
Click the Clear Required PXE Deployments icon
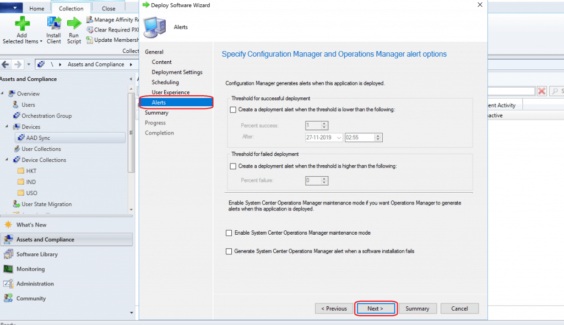point(90,30)
